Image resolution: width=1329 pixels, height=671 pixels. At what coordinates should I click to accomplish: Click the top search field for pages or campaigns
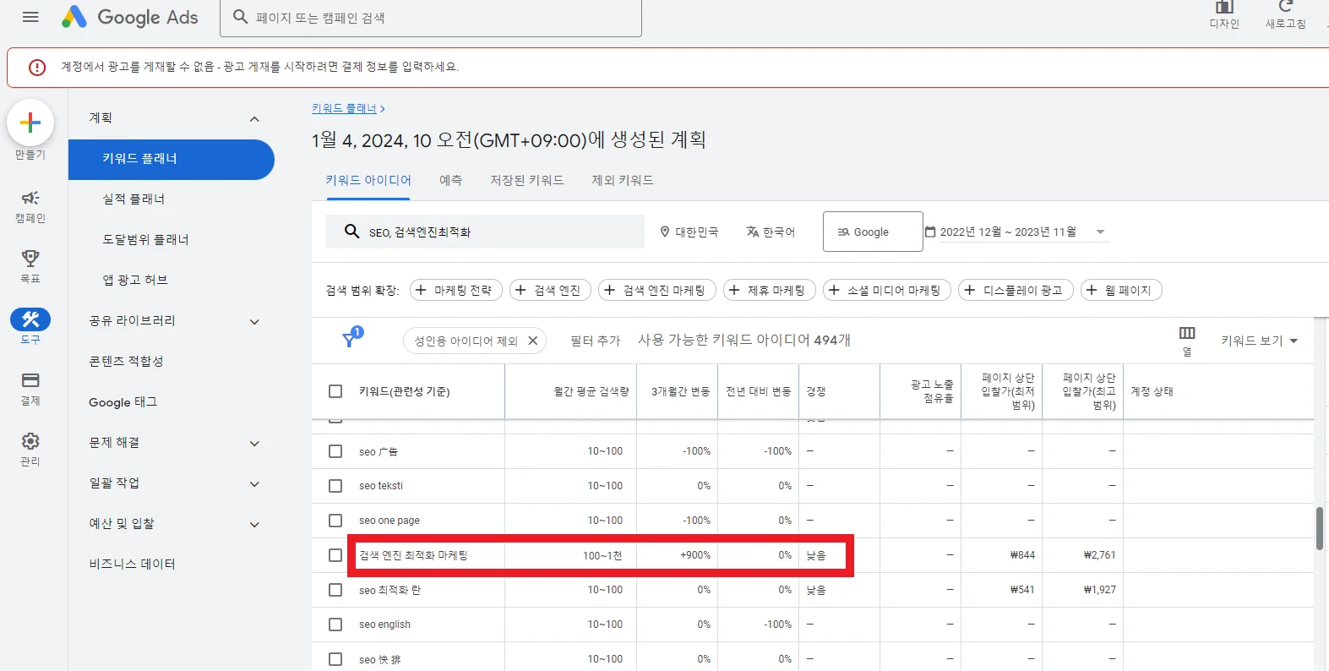click(x=431, y=18)
